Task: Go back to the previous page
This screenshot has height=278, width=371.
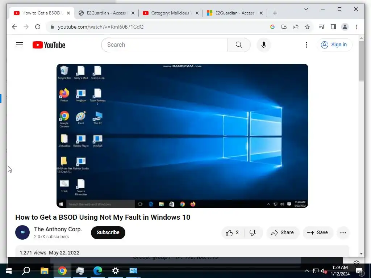Action: point(14,27)
